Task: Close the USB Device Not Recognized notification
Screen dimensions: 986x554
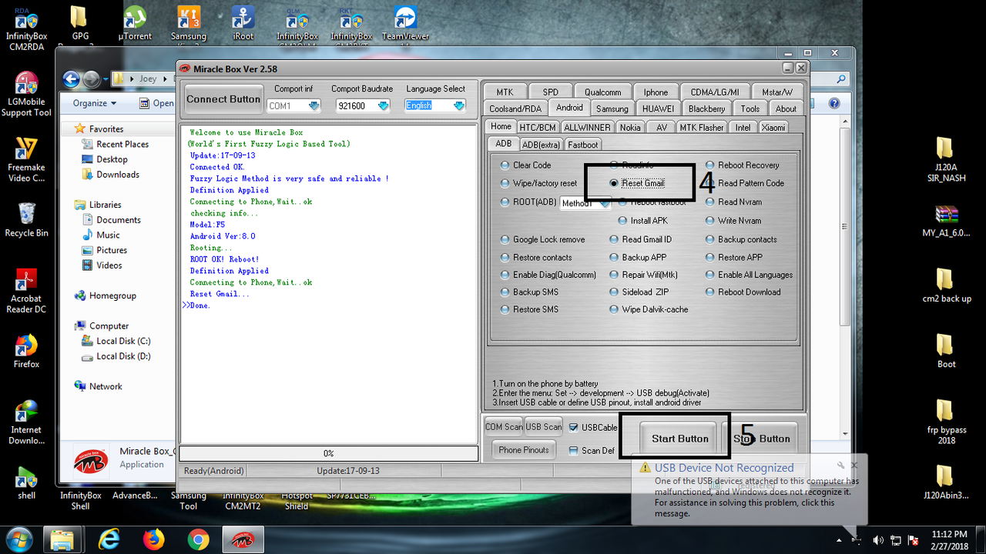Action: (854, 466)
